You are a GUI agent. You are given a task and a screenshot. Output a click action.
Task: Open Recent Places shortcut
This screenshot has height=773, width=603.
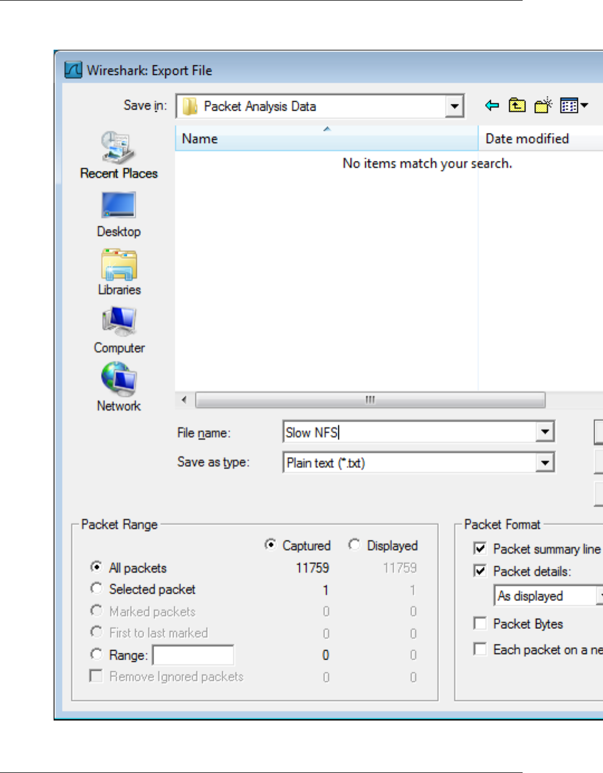[118, 155]
